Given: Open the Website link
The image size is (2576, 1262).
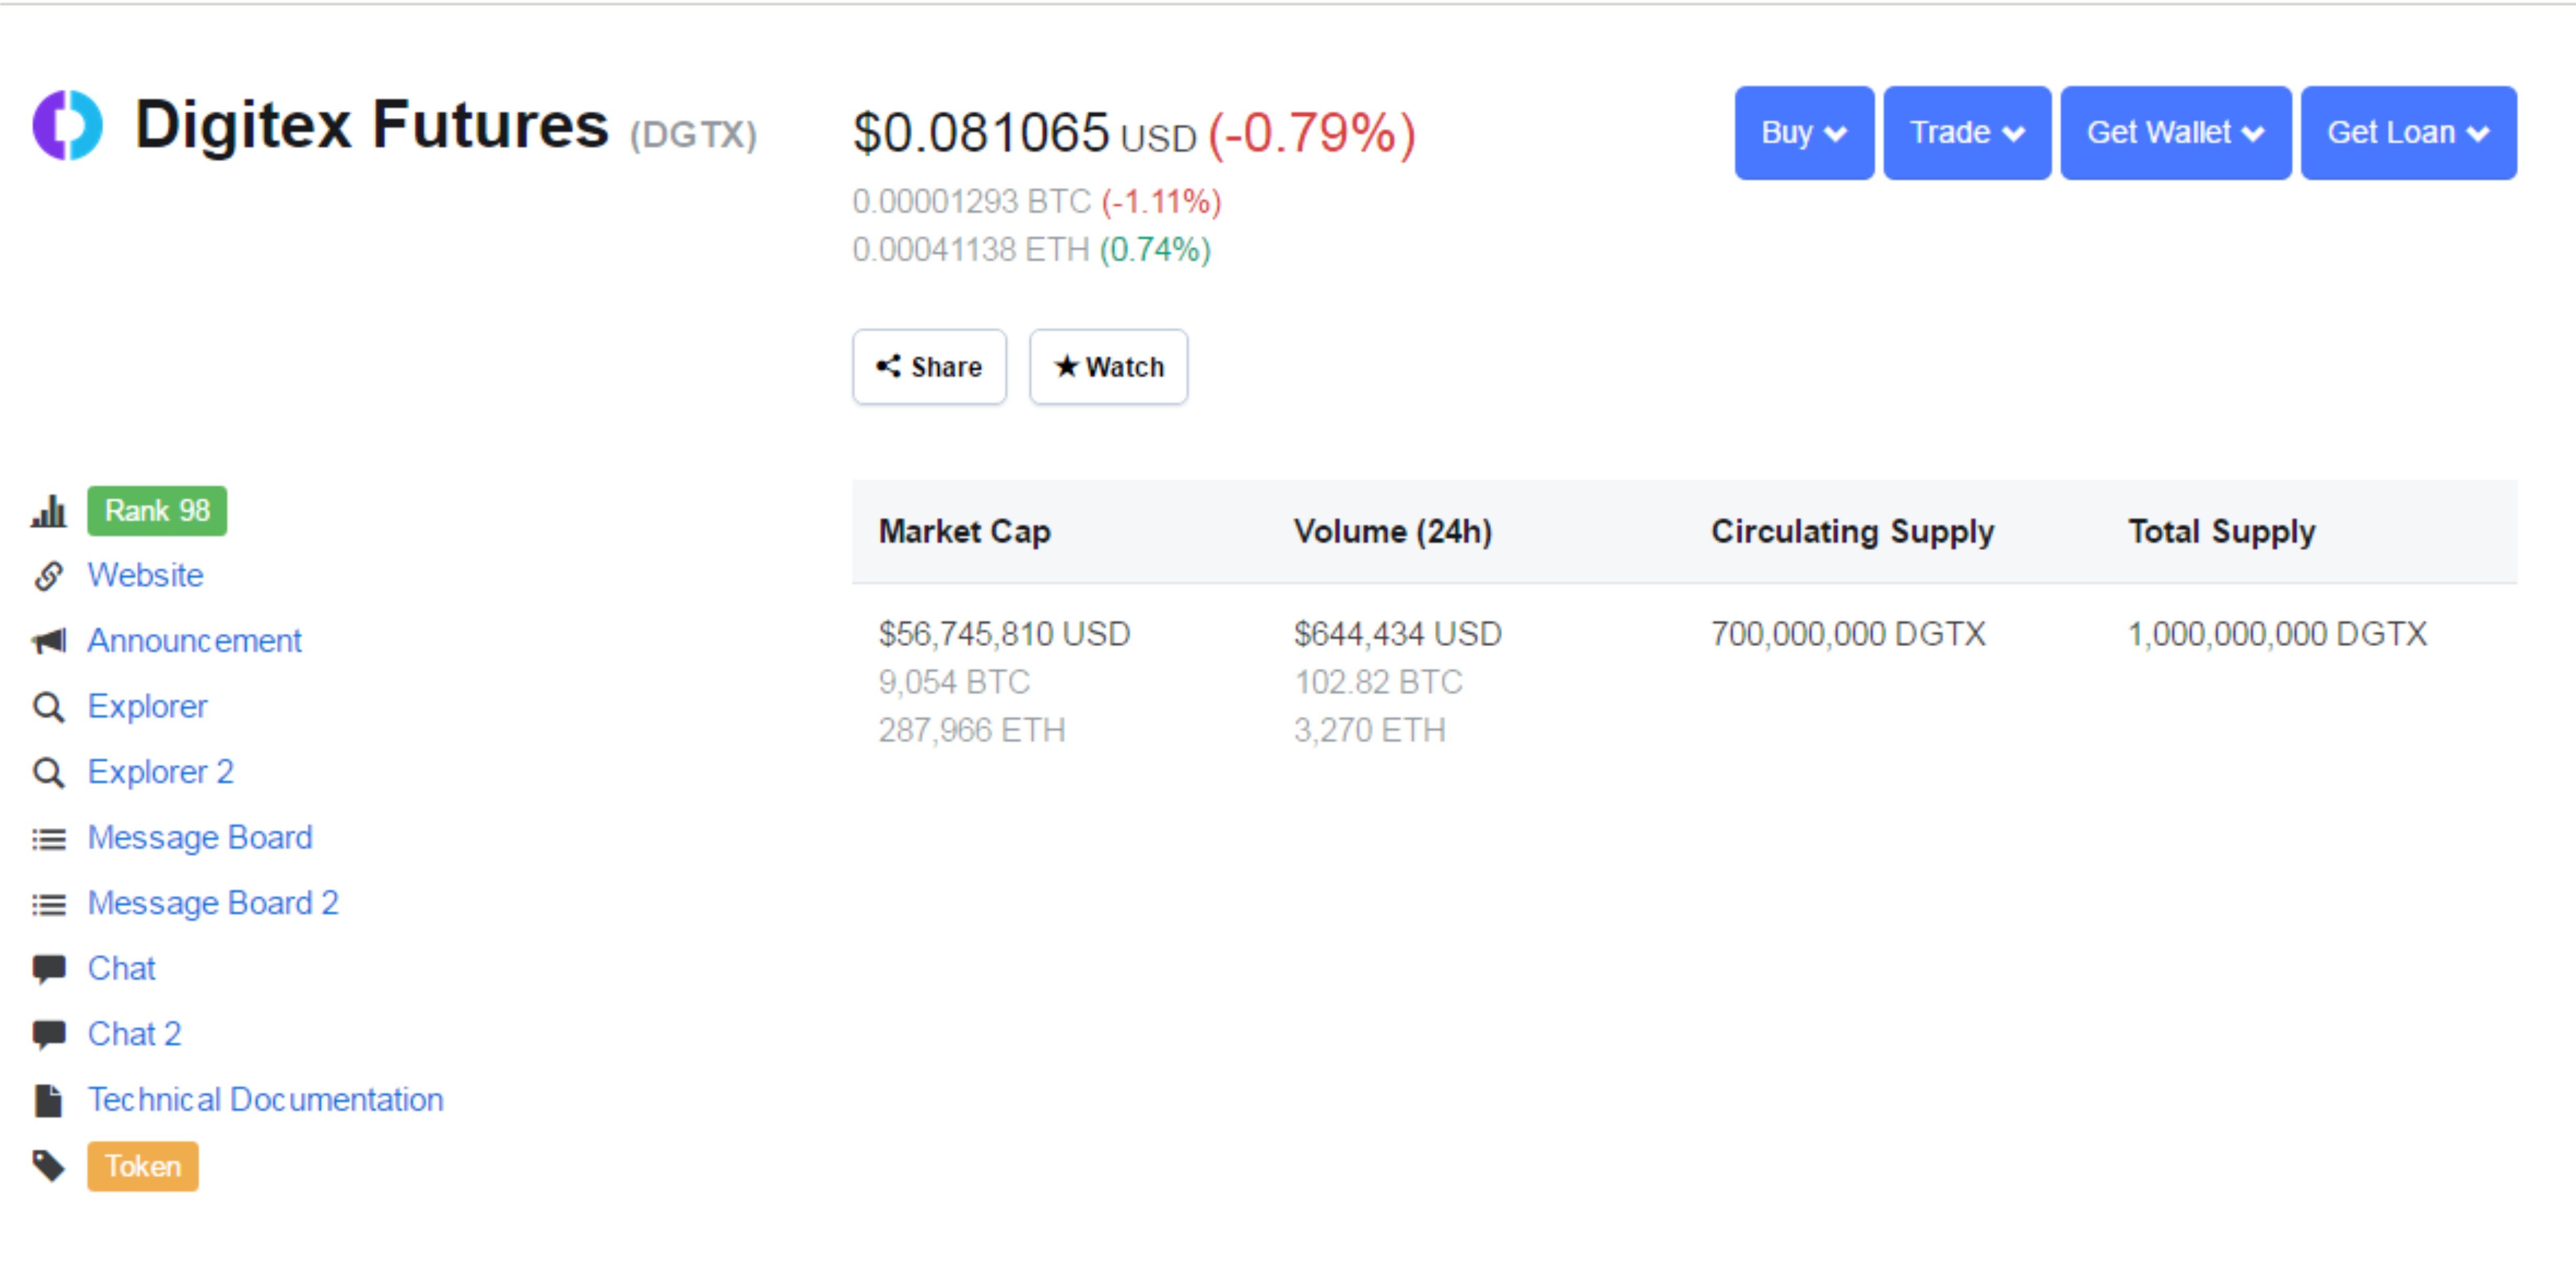Looking at the screenshot, I should point(145,576).
